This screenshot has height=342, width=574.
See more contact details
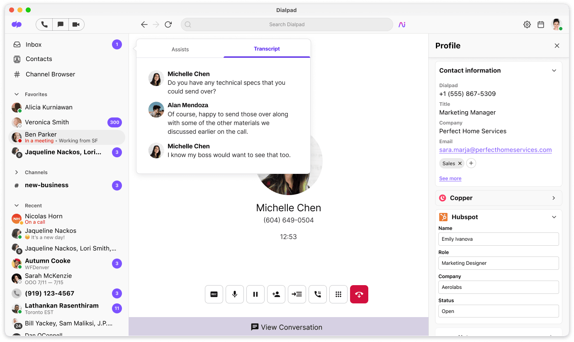(450, 178)
